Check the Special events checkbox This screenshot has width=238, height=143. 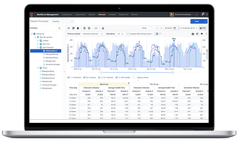click(x=133, y=77)
